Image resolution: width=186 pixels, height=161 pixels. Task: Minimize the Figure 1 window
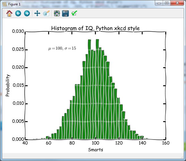(x=160, y=3)
